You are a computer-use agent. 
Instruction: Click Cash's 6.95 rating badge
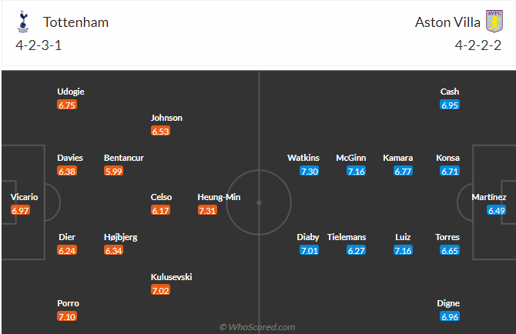(450, 105)
